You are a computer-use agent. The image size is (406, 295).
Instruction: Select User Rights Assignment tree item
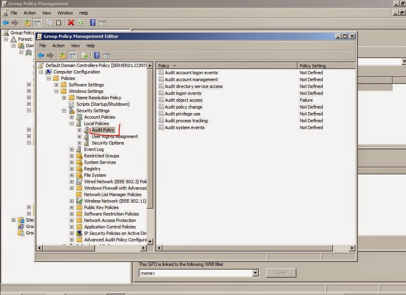[x=115, y=136]
